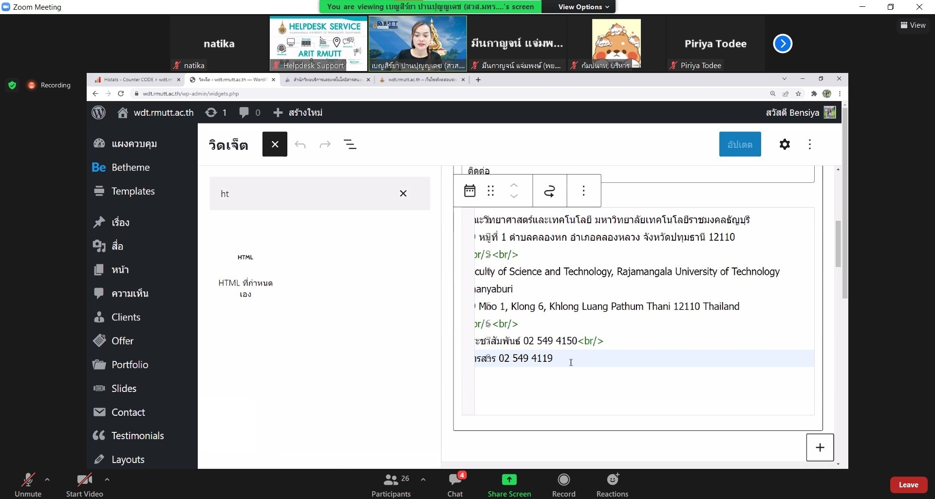Open หน้า pages menu item
935x499 pixels.
tap(111, 269)
